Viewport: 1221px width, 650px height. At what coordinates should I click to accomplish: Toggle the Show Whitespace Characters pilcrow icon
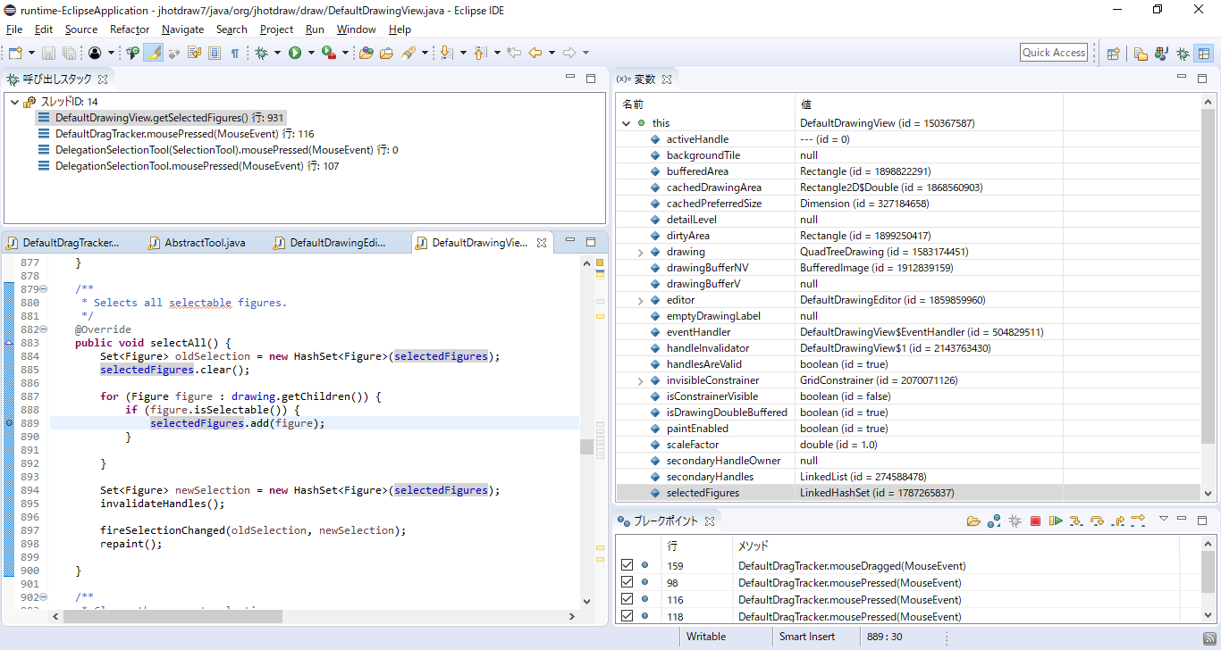coord(235,53)
